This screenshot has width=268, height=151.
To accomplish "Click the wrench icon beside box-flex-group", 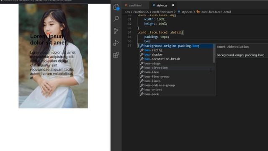I will [x=142, y=77].
